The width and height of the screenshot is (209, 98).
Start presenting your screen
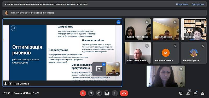[107, 93]
